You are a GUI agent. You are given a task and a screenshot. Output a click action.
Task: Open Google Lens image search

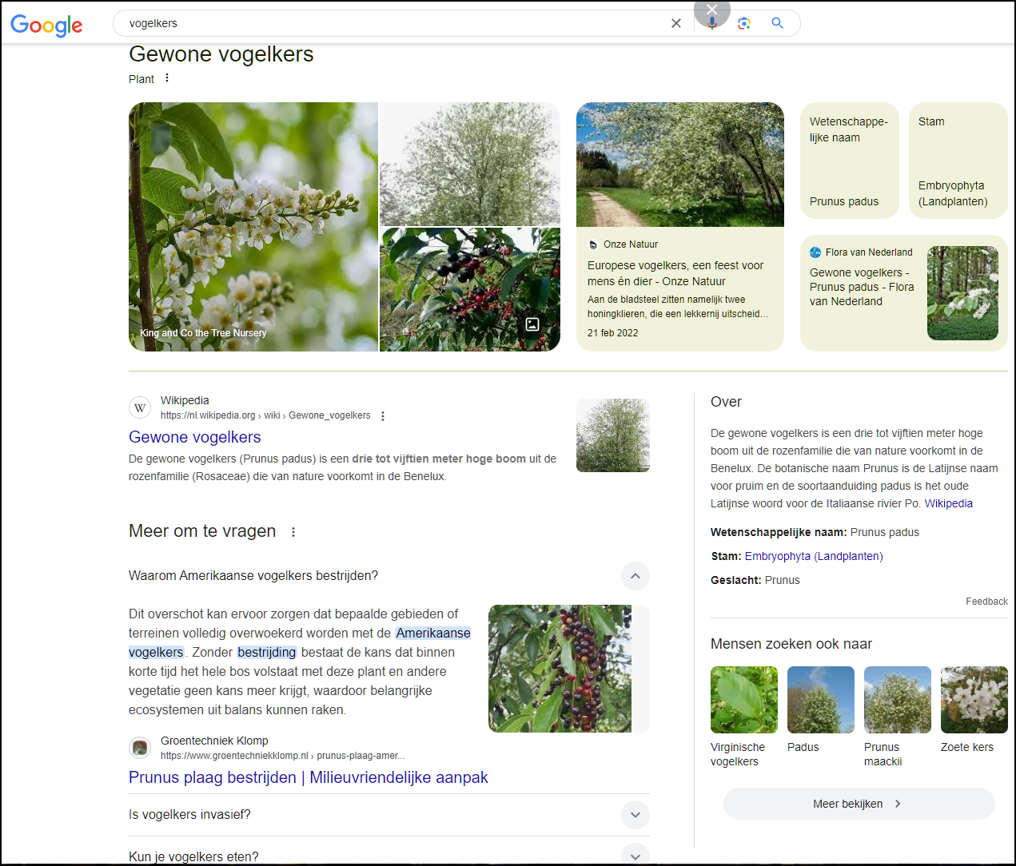click(x=744, y=23)
